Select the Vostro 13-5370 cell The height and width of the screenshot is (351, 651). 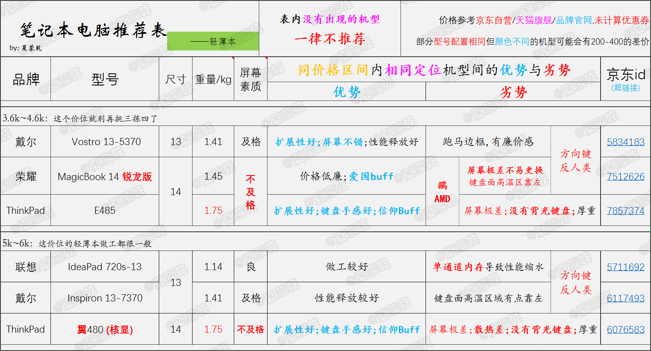[105, 142]
